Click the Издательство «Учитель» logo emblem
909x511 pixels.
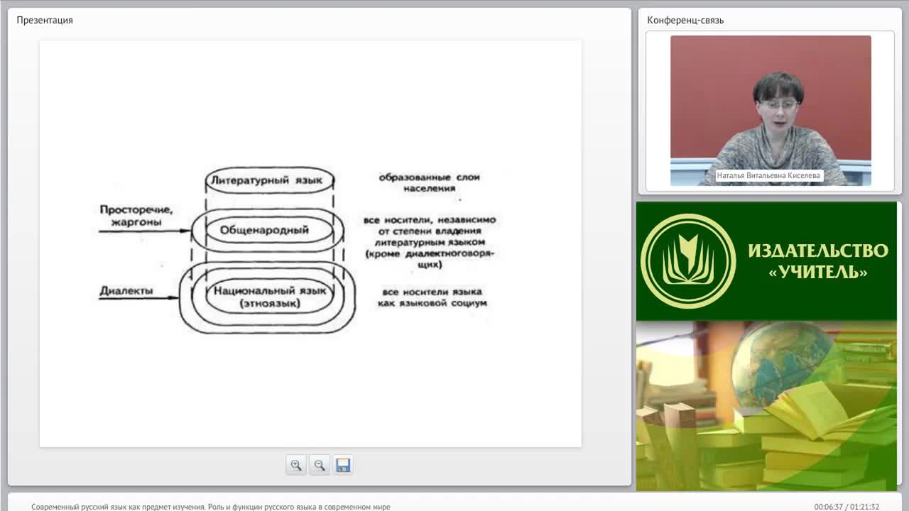[688, 260]
